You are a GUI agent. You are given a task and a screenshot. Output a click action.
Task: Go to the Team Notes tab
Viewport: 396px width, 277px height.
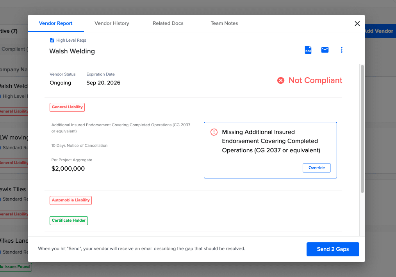coord(224,23)
